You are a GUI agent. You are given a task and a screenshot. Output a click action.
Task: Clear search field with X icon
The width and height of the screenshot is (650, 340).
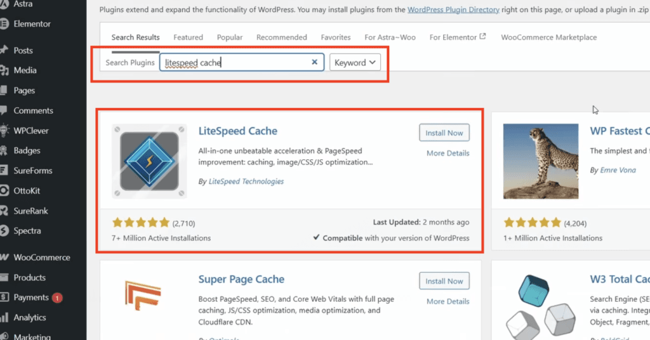pos(315,62)
